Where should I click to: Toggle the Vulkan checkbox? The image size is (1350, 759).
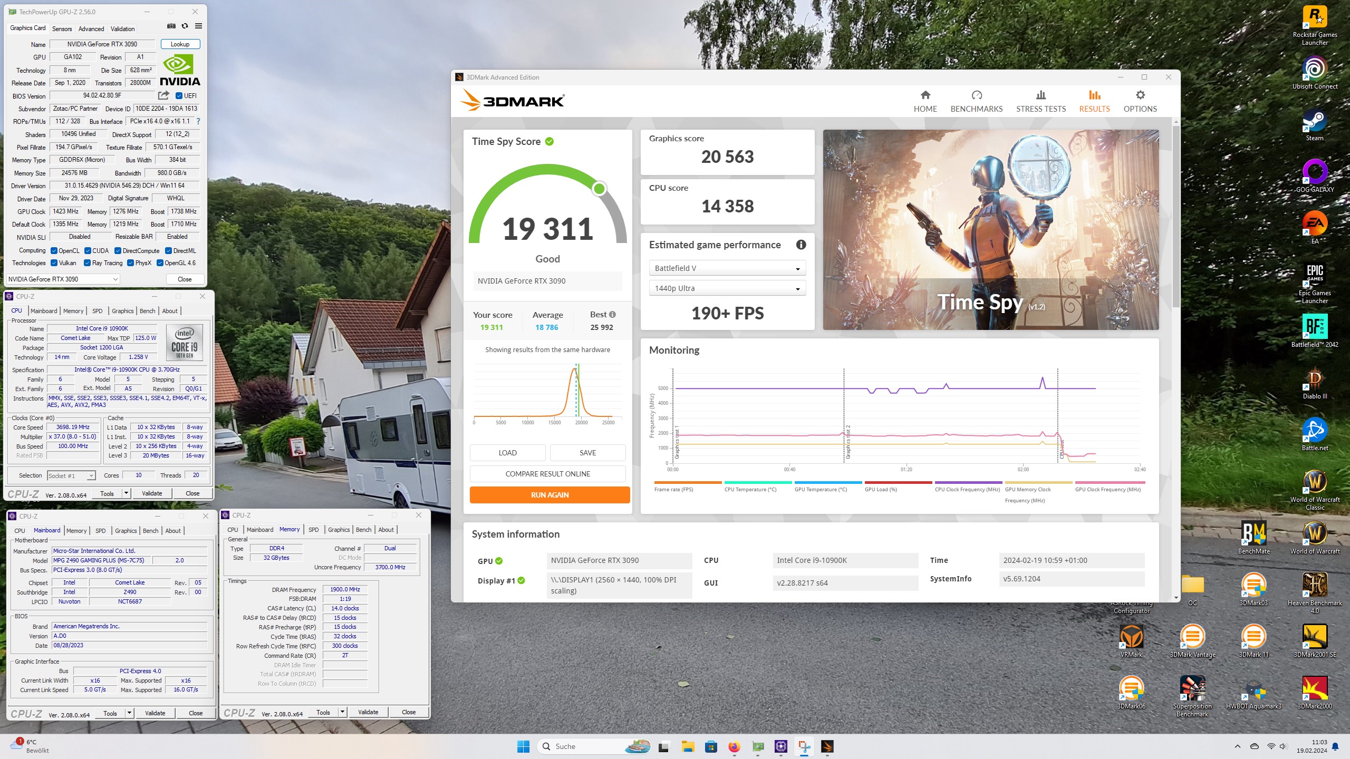(x=54, y=263)
